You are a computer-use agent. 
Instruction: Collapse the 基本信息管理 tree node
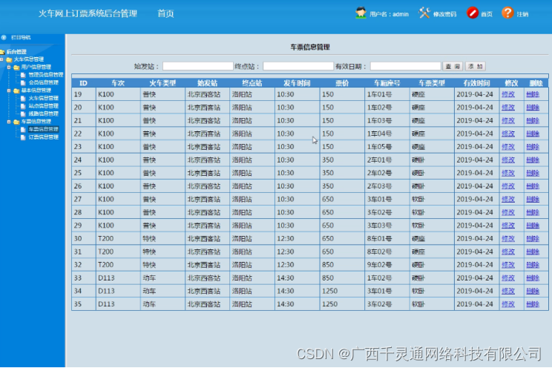coord(9,91)
